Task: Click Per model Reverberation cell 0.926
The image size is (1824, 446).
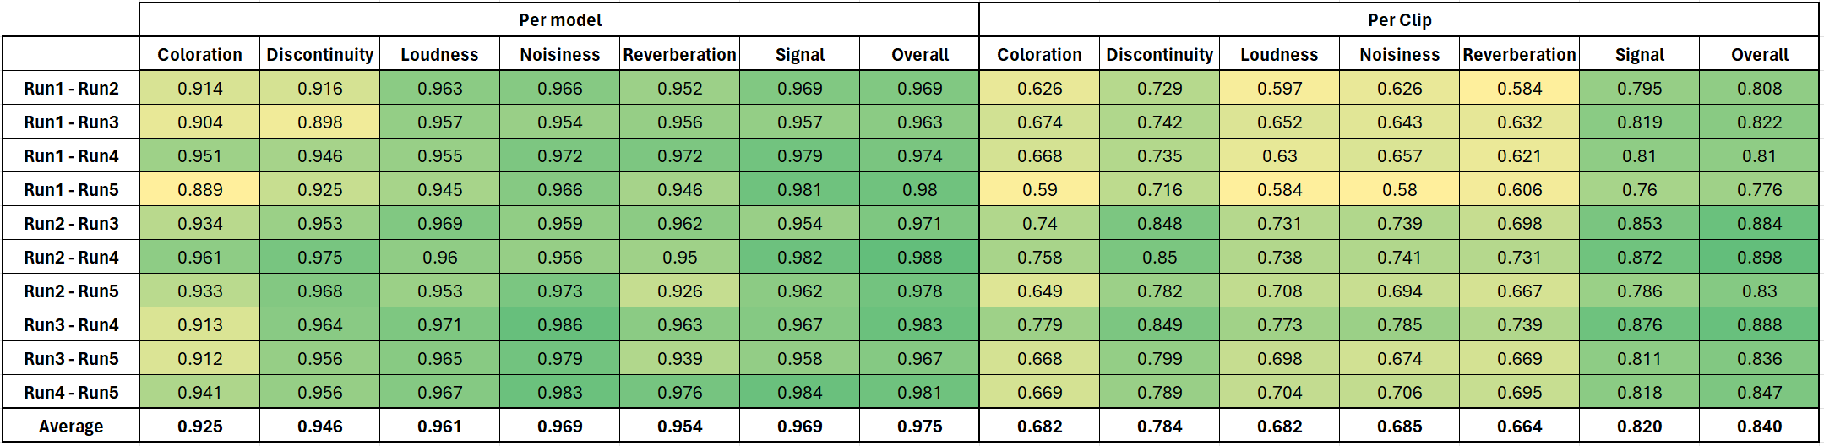Action: click(679, 291)
